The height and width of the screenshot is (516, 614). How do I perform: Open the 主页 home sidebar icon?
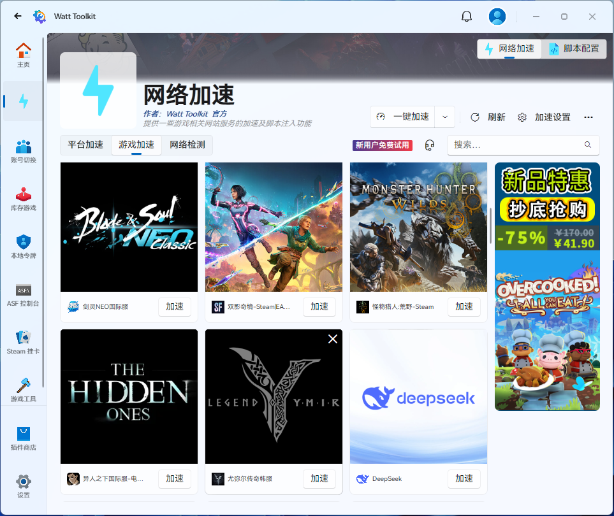coord(24,55)
